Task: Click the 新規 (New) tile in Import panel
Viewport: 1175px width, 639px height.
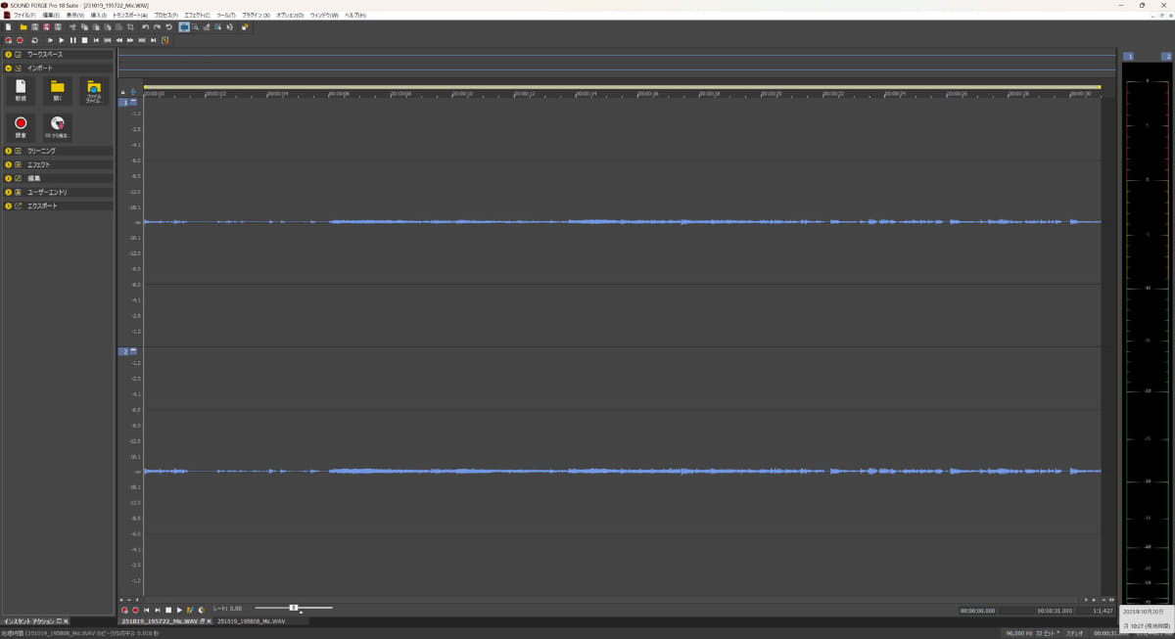Action: point(21,91)
